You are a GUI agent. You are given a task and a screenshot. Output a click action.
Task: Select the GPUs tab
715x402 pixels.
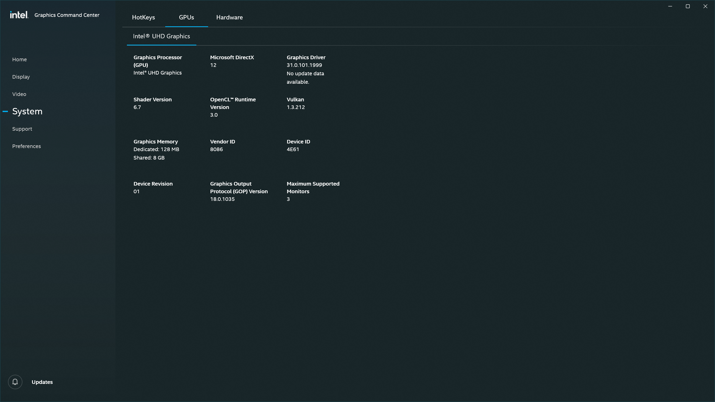point(186,17)
